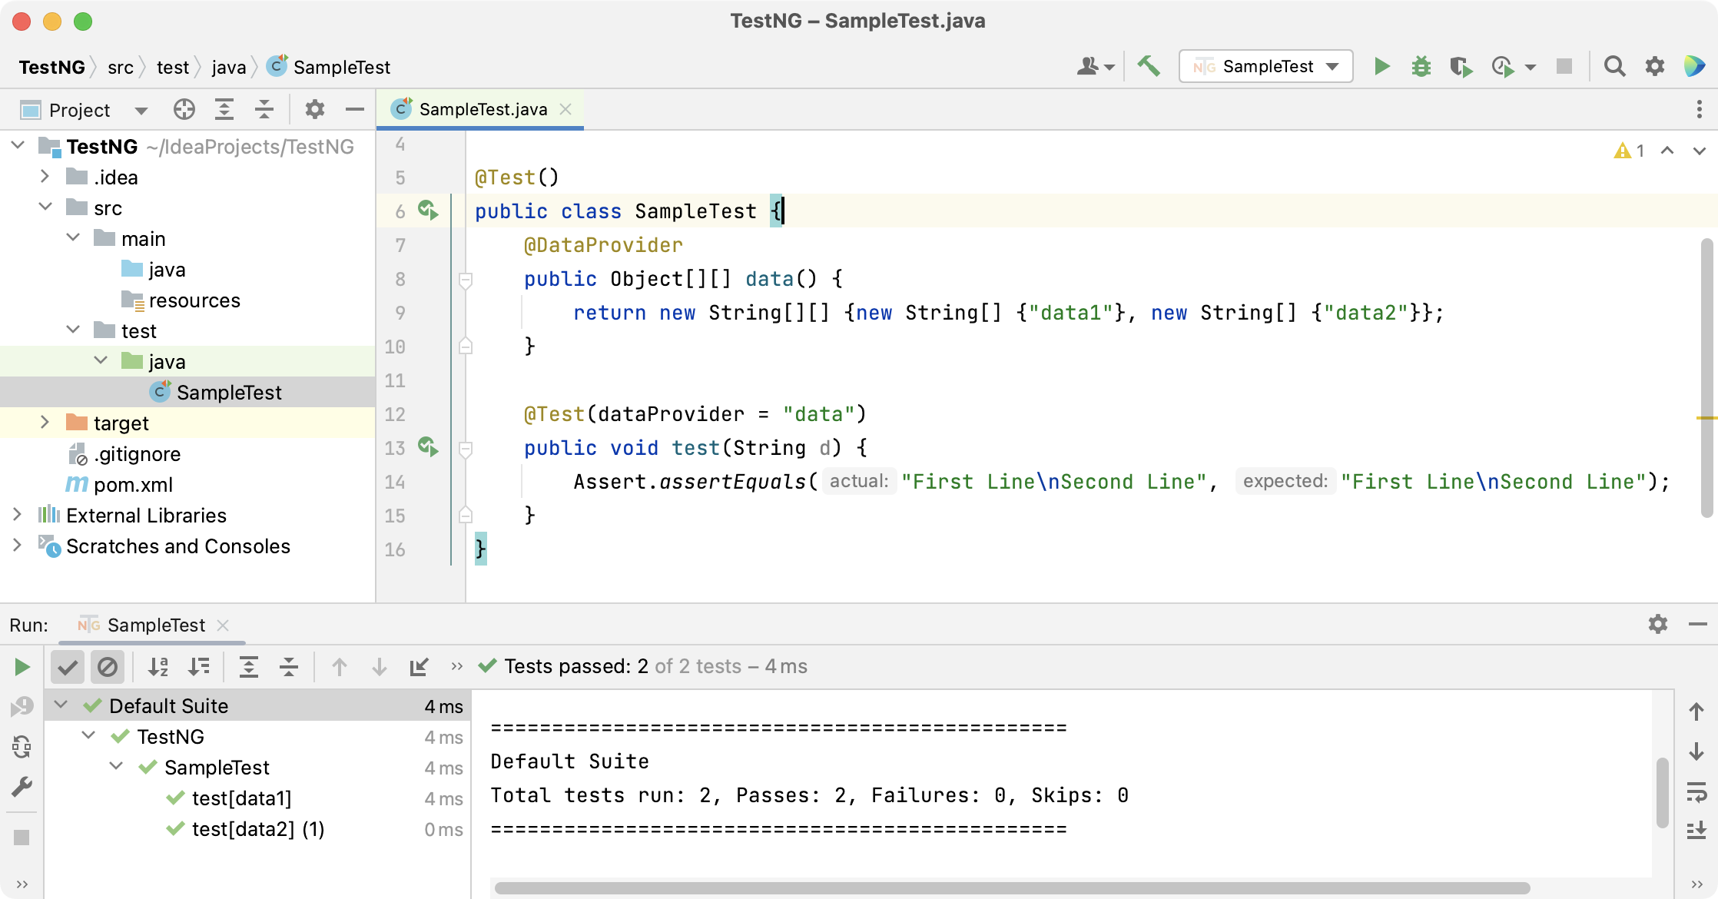Viewport: 1718px width, 899px height.
Task: Run SampleTest with green play button in toolbar
Action: (1381, 67)
